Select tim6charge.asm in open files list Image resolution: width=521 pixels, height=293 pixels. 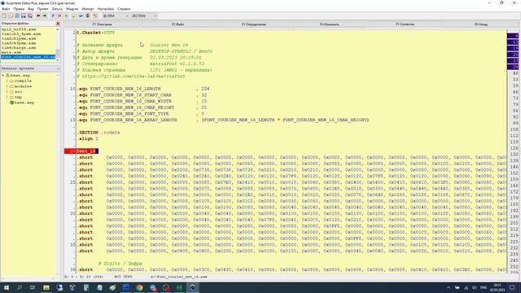tap(19, 48)
